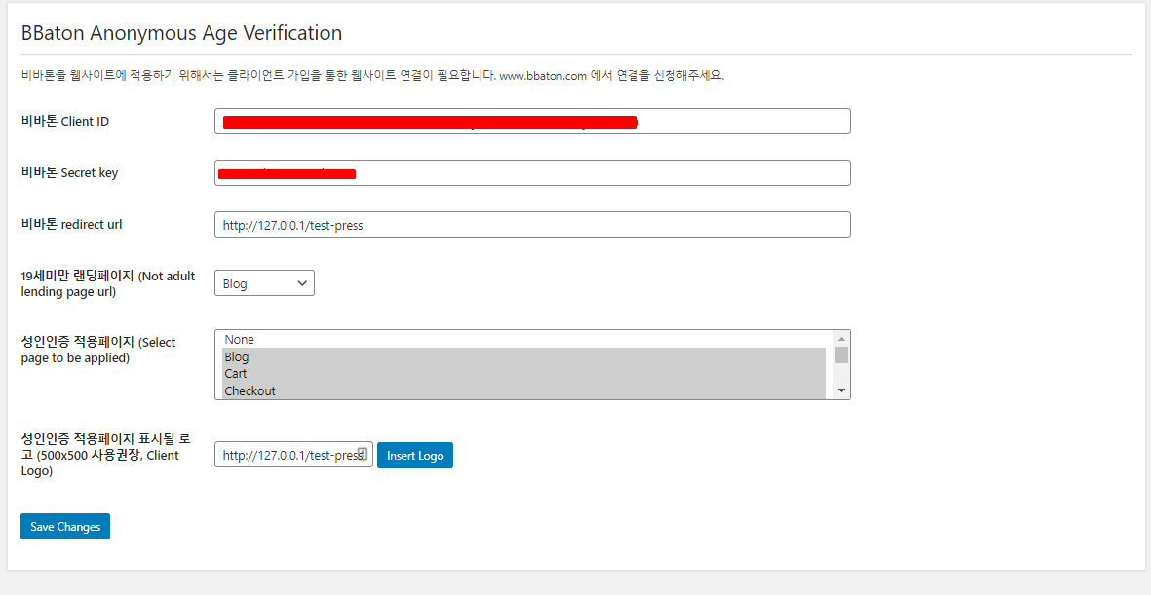The image size is (1151, 595).
Task: Select None in the page list
Action: 524,340
